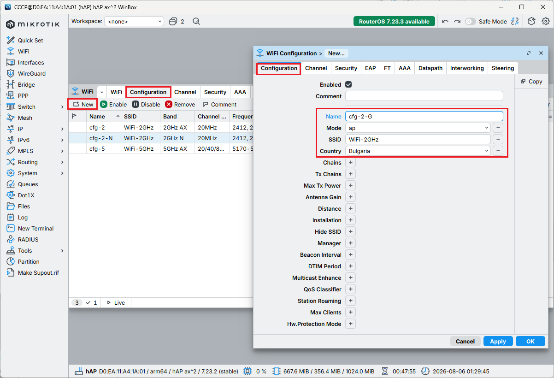Switch to Channel tab in dialog
The image size is (554, 378).
click(x=316, y=68)
